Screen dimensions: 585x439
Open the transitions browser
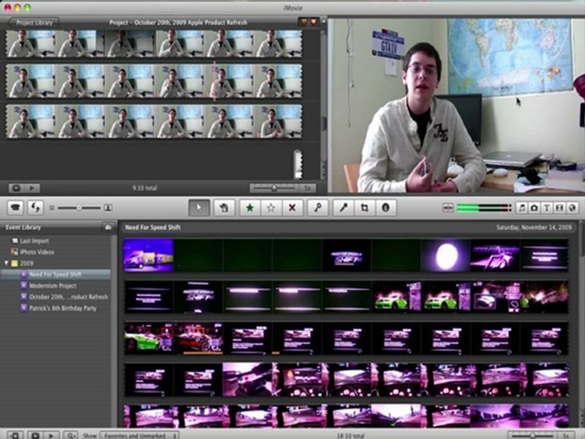coord(559,208)
